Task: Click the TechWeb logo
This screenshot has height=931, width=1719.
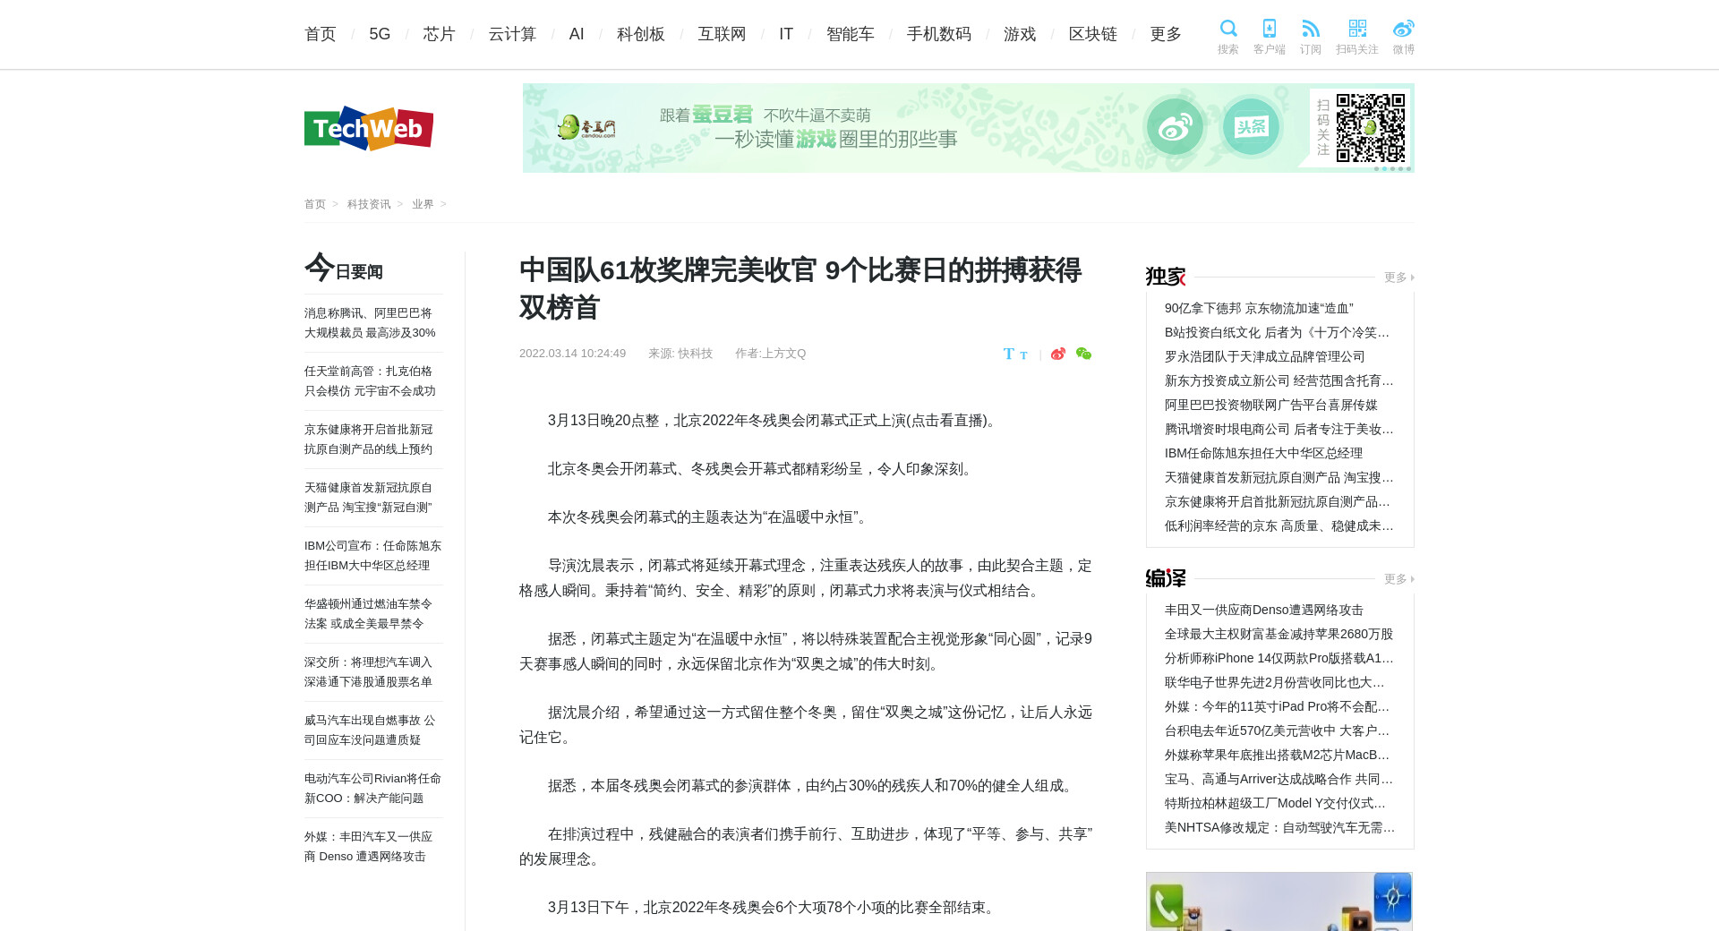Action: click(x=369, y=129)
